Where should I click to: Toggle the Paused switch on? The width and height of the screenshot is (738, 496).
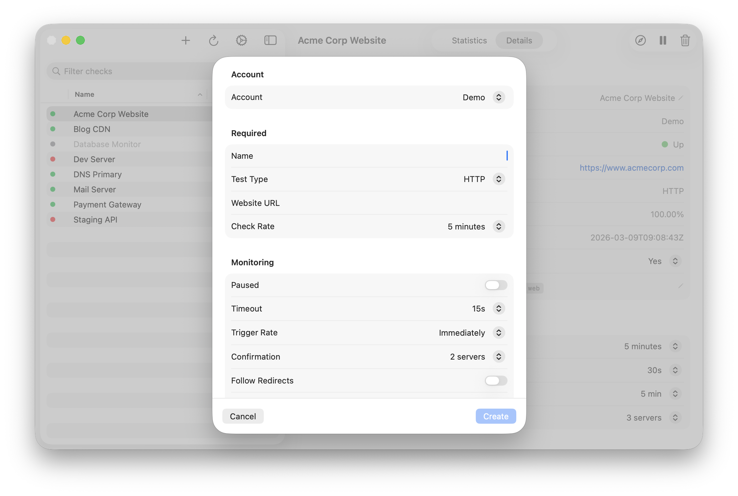click(496, 285)
